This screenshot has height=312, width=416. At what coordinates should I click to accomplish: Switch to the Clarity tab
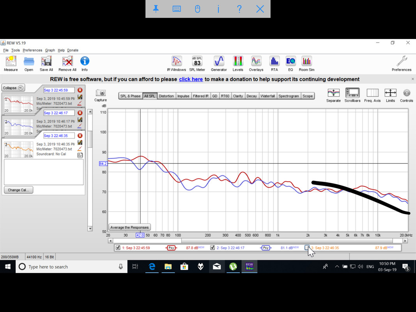(238, 96)
